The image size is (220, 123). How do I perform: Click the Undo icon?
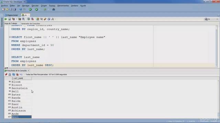[21, 10]
